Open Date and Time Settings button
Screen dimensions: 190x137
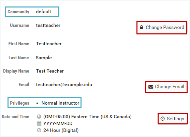point(173,119)
